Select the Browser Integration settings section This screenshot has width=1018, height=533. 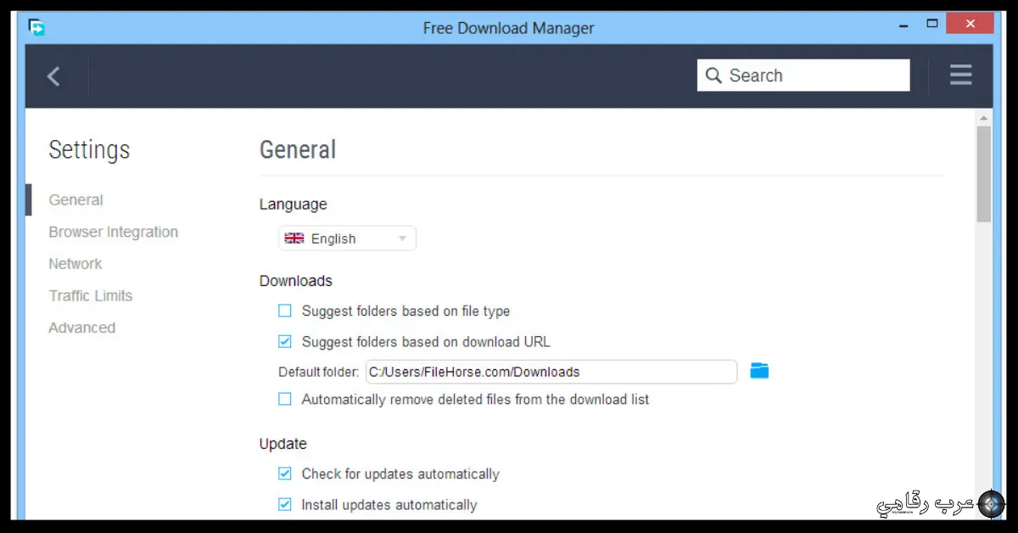click(113, 232)
